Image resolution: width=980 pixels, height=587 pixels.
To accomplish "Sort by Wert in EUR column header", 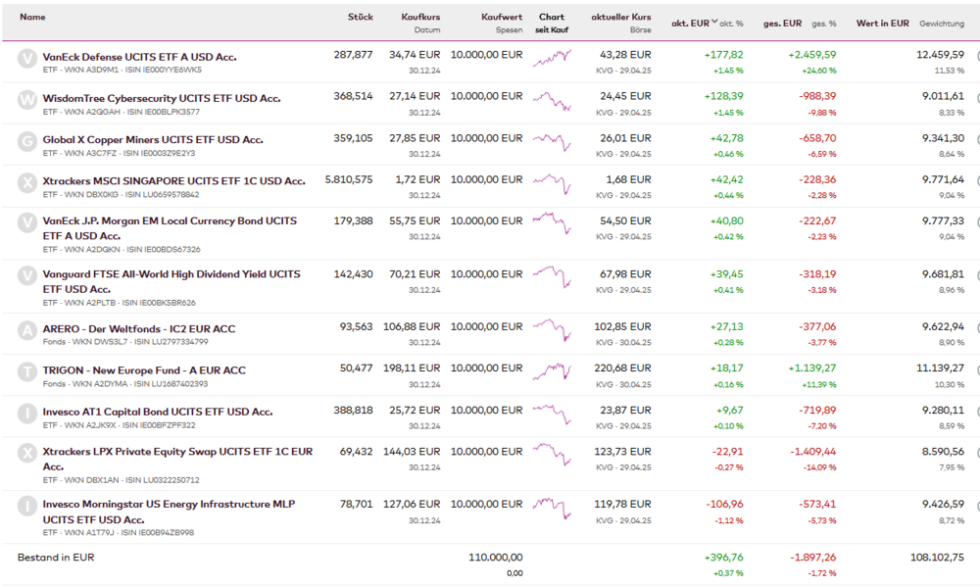I will point(882,23).
